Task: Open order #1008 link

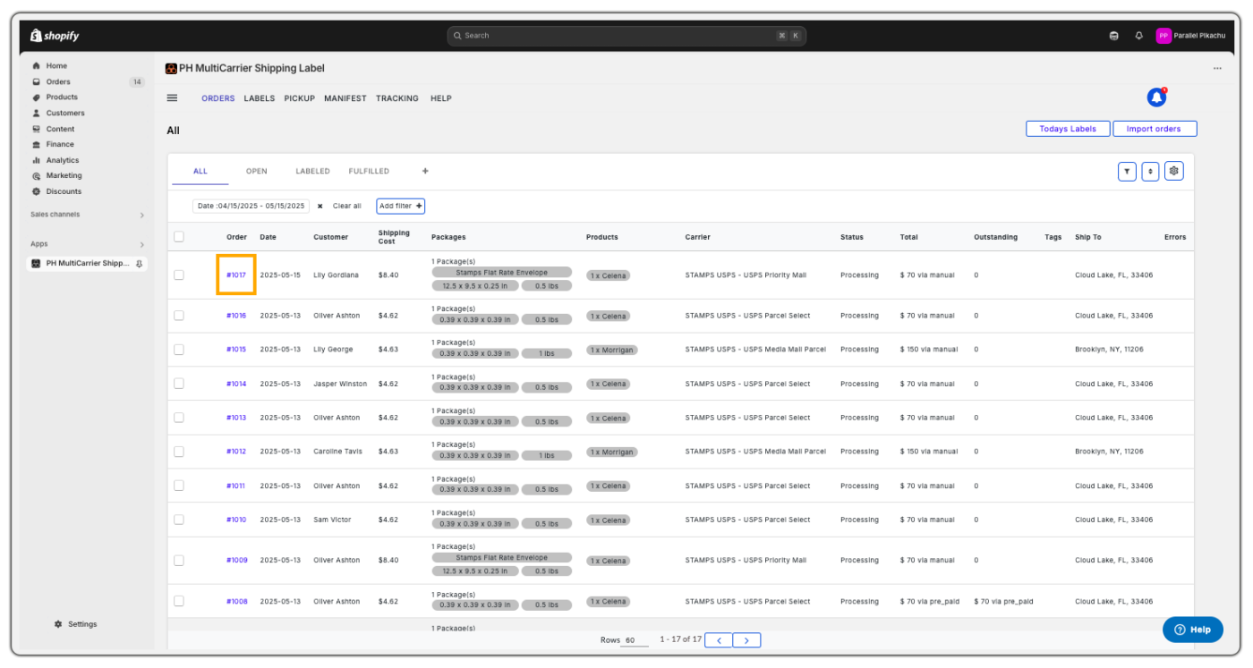Action: tap(236, 602)
